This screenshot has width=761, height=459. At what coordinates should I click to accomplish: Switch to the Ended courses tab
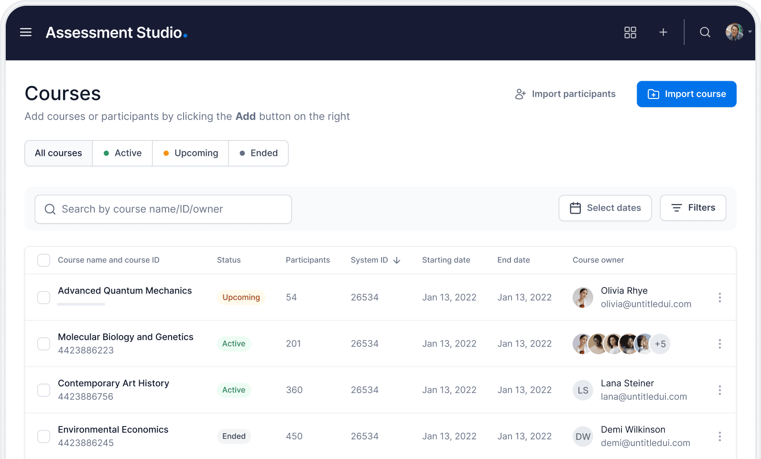258,153
